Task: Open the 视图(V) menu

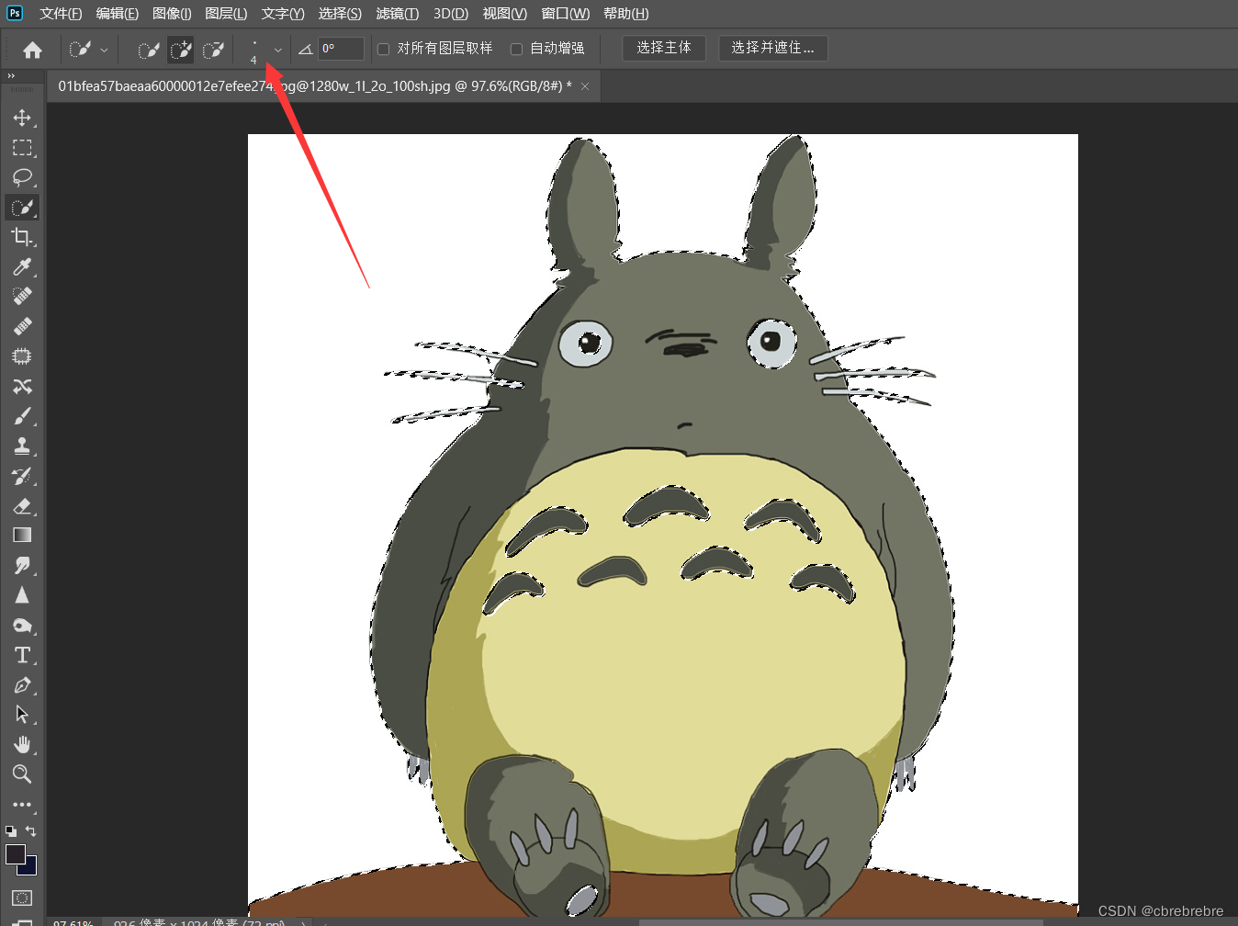Action: [505, 13]
